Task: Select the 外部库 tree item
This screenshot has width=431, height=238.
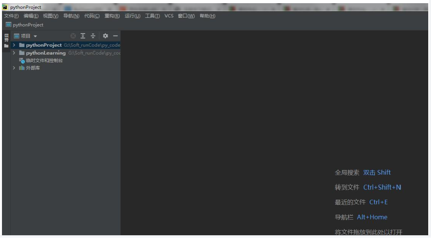Action: [33, 68]
